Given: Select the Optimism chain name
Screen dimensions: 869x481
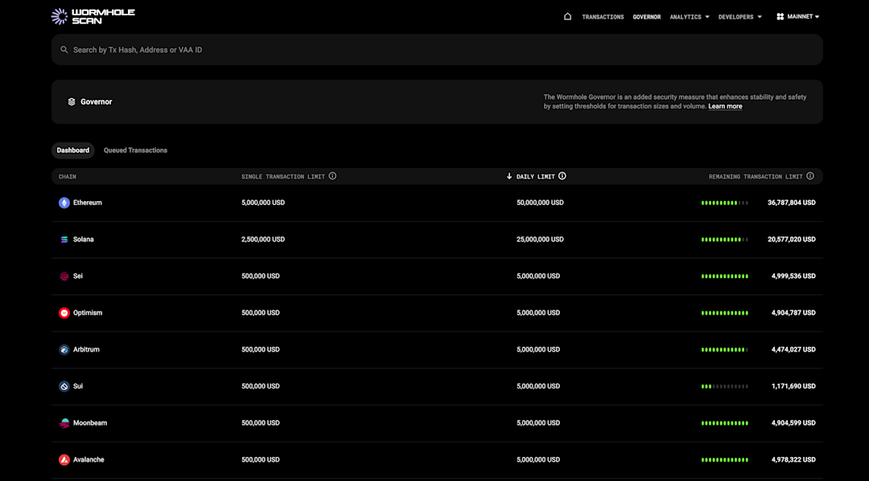Looking at the screenshot, I should pyautogui.click(x=88, y=313).
